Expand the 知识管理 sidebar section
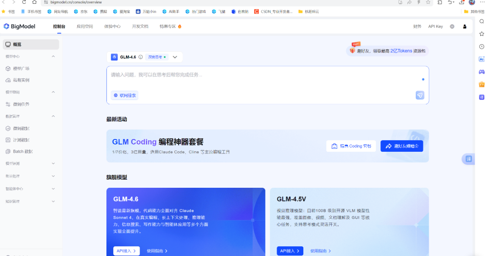 (53, 201)
